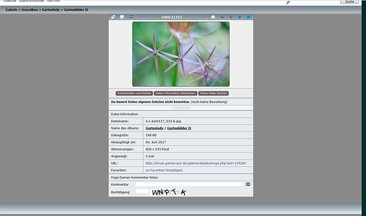Click the Suche button
This screenshot has width=366, height=216.
point(350,2)
